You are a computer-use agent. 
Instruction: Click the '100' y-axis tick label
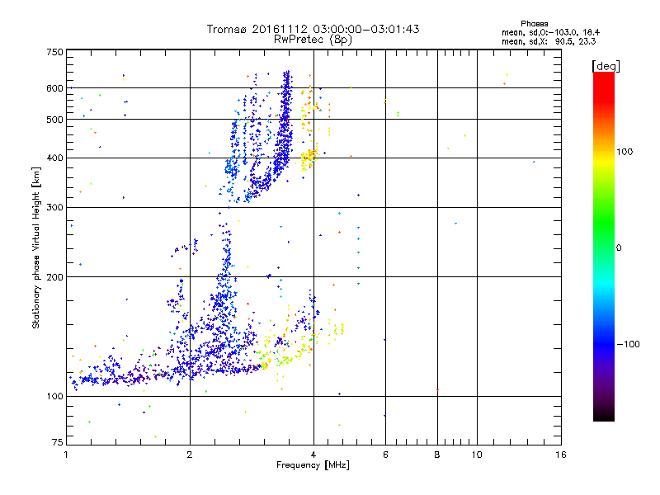pos(54,396)
